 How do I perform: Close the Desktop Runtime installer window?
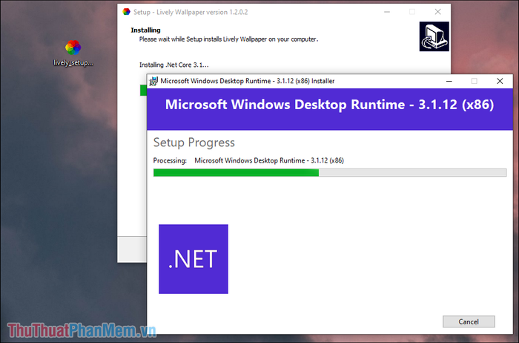click(x=500, y=81)
